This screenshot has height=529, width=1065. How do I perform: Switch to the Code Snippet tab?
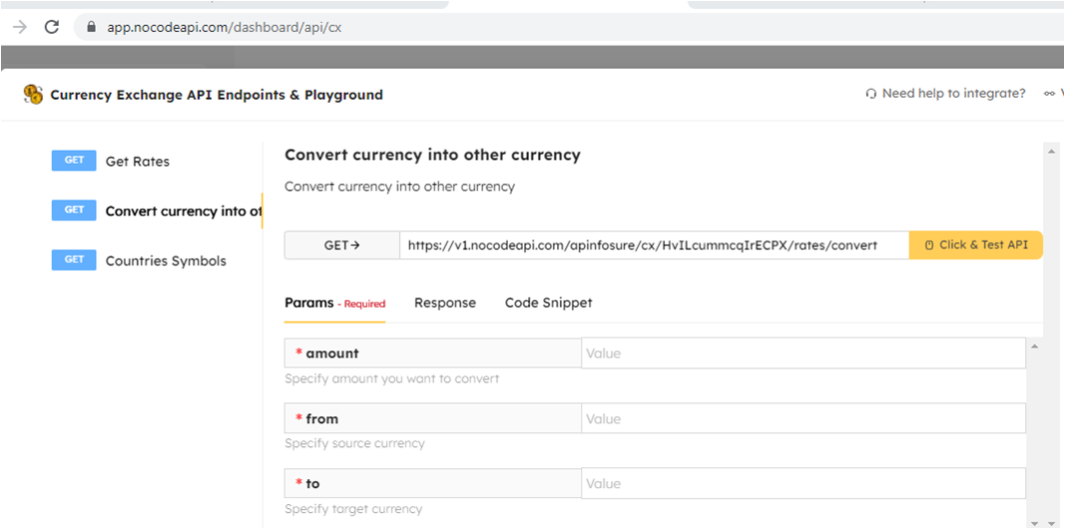tap(549, 302)
